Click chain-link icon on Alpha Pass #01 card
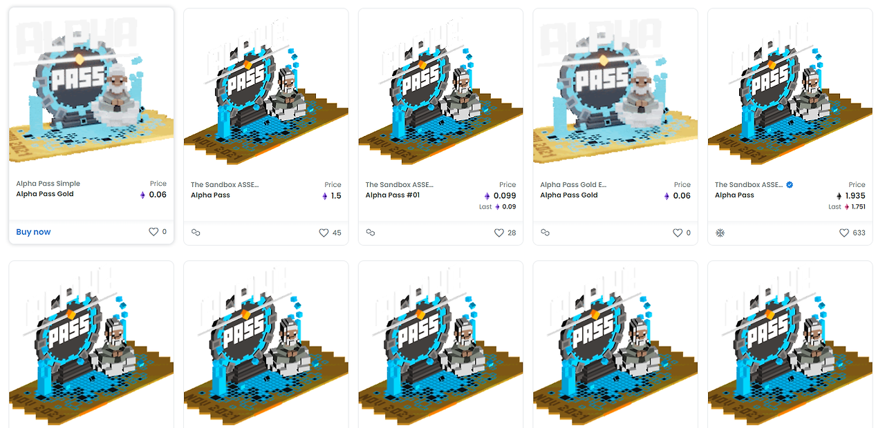Image resolution: width=885 pixels, height=428 pixels. [x=371, y=233]
